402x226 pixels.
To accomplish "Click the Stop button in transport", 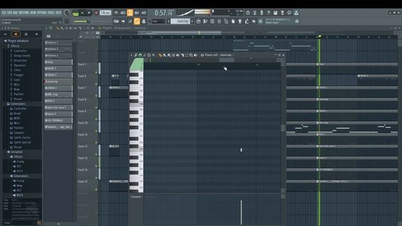I will click(89, 13).
